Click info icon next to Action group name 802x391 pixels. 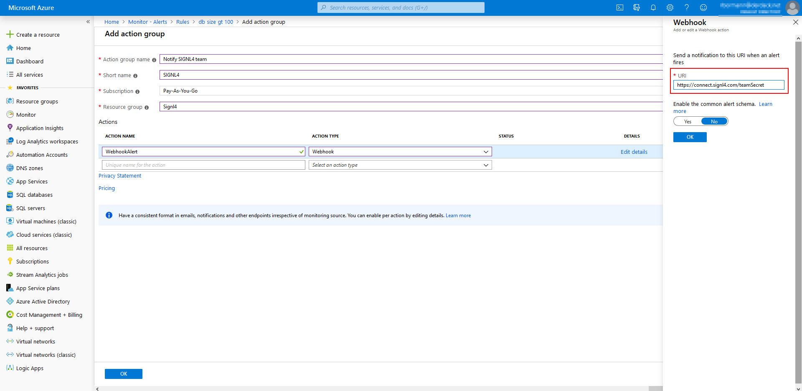click(154, 60)
